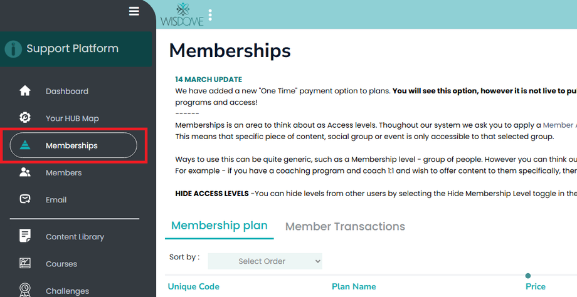The image size is (577, 297).
Task: Click the Content Library document icon
Action: tap(25, 236)
